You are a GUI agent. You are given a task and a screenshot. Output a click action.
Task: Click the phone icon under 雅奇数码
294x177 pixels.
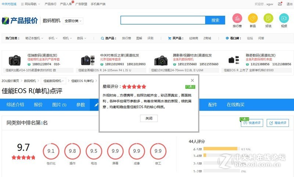(x=247, y=64)
